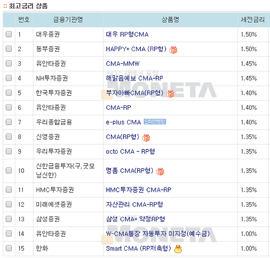Click money bag icon next to Smart CMA
The image size is (270, 258).
click(x=178, y=249)
